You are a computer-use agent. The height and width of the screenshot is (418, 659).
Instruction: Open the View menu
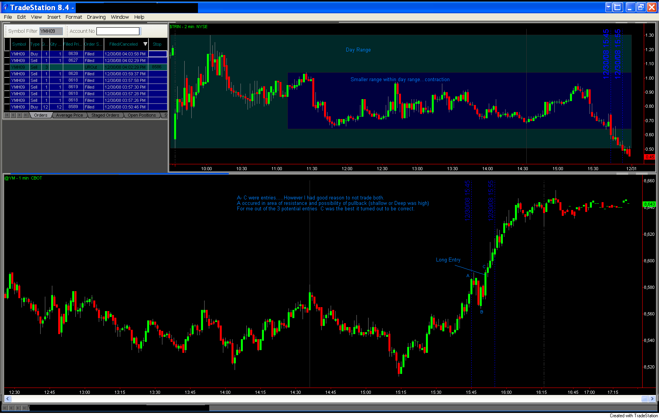coord(36,17)
